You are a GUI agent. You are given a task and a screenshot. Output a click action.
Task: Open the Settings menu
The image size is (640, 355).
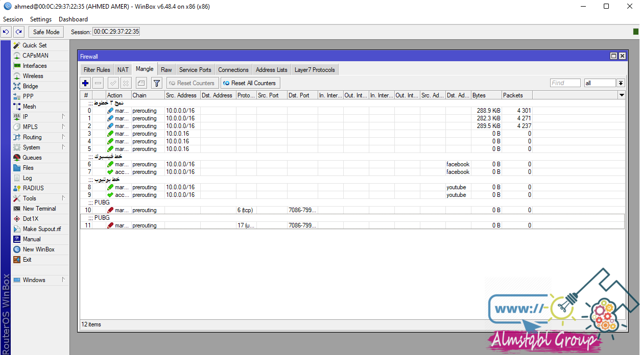[40, 19]
